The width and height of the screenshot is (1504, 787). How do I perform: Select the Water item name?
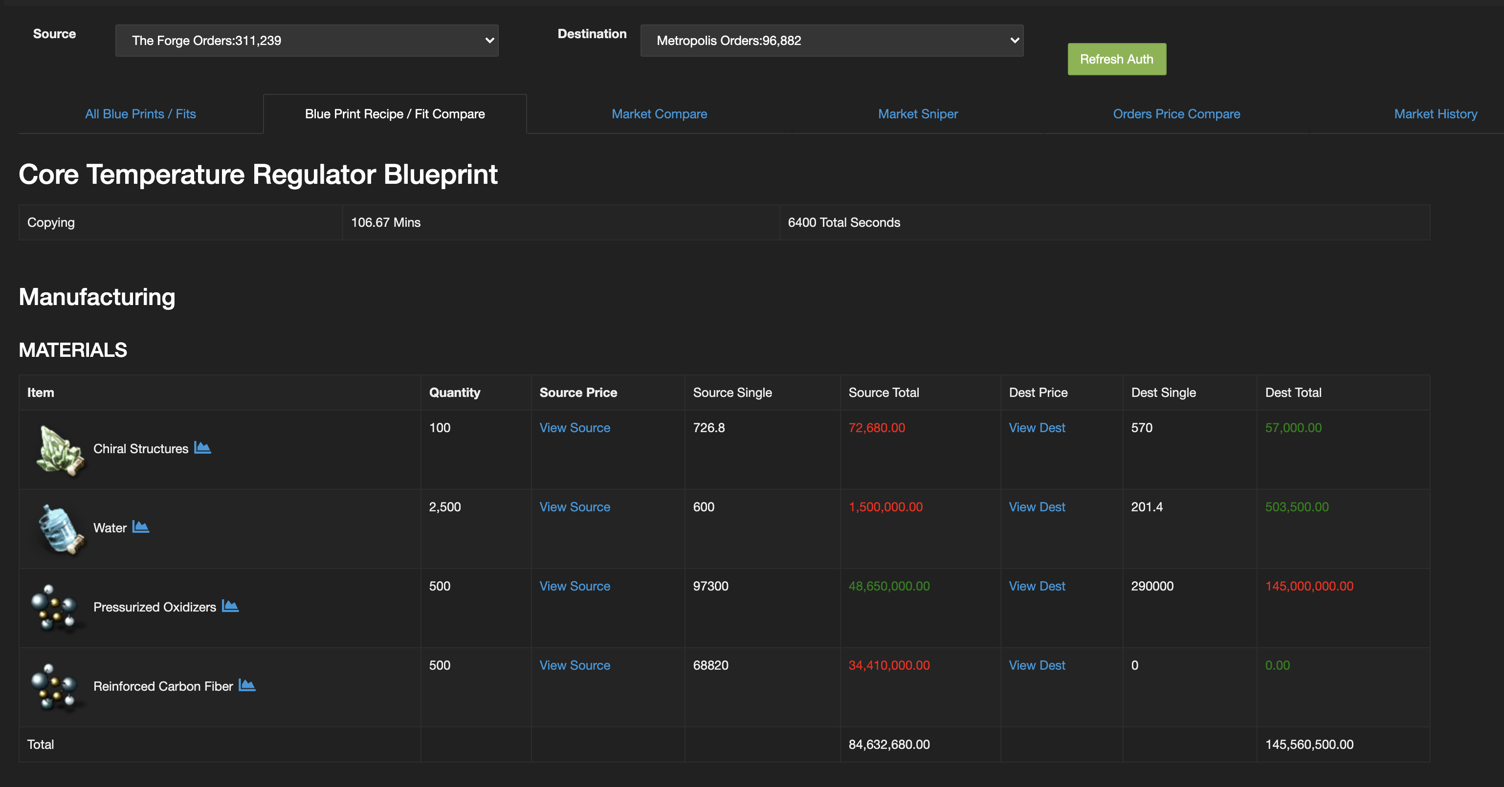110,528
